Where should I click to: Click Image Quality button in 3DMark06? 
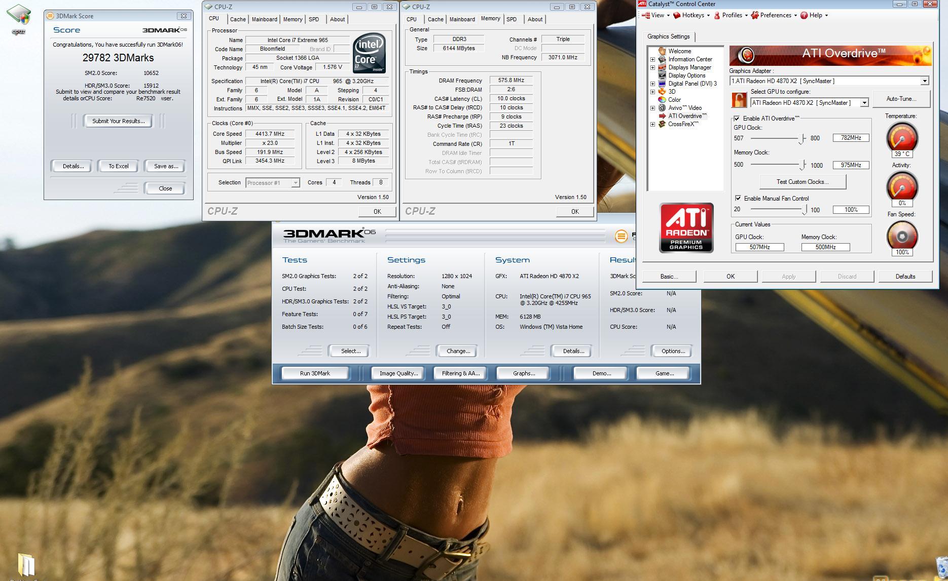(x=398, y=373)
